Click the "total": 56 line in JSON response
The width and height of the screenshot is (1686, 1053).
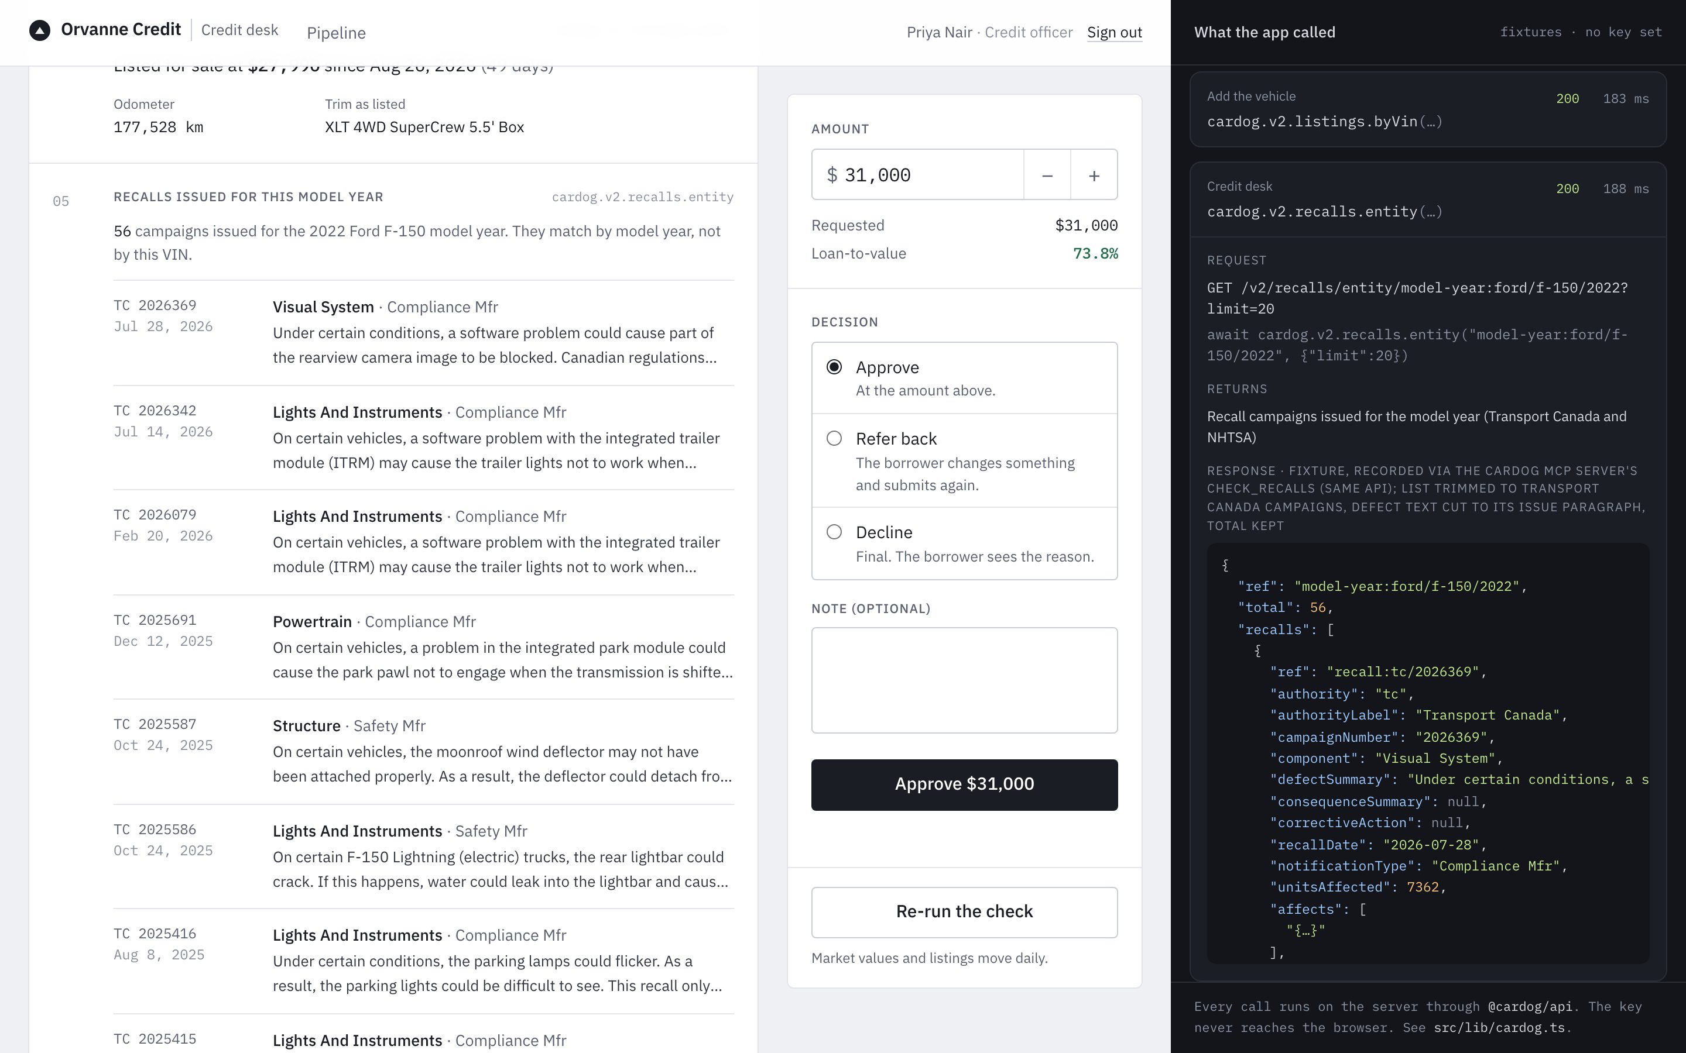pyautogui.click(x=1286, y=608)
